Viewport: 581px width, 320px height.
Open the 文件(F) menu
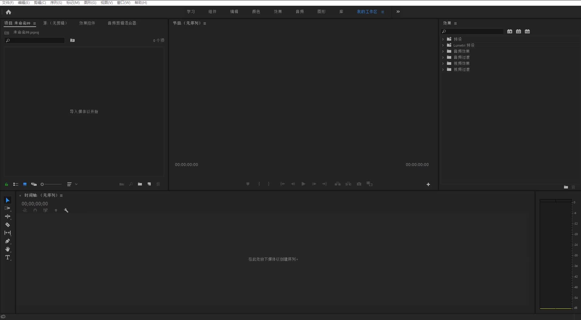click(8, 3)
